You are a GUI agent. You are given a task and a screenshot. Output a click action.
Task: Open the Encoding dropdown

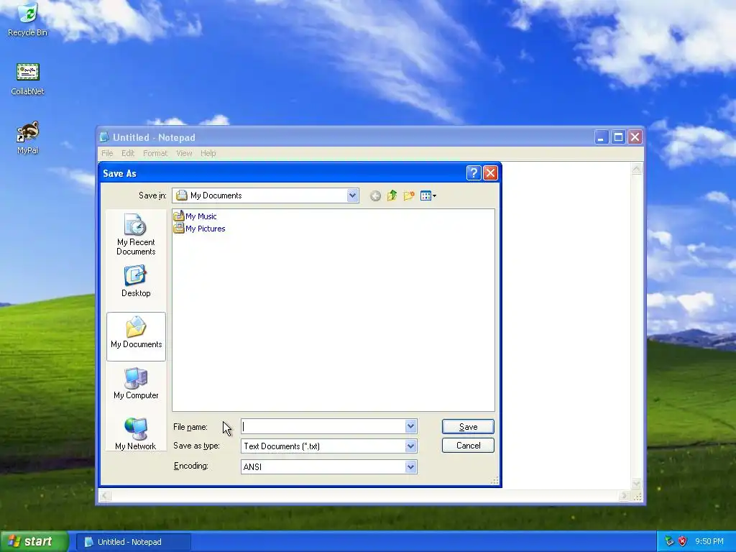(410, 466)
